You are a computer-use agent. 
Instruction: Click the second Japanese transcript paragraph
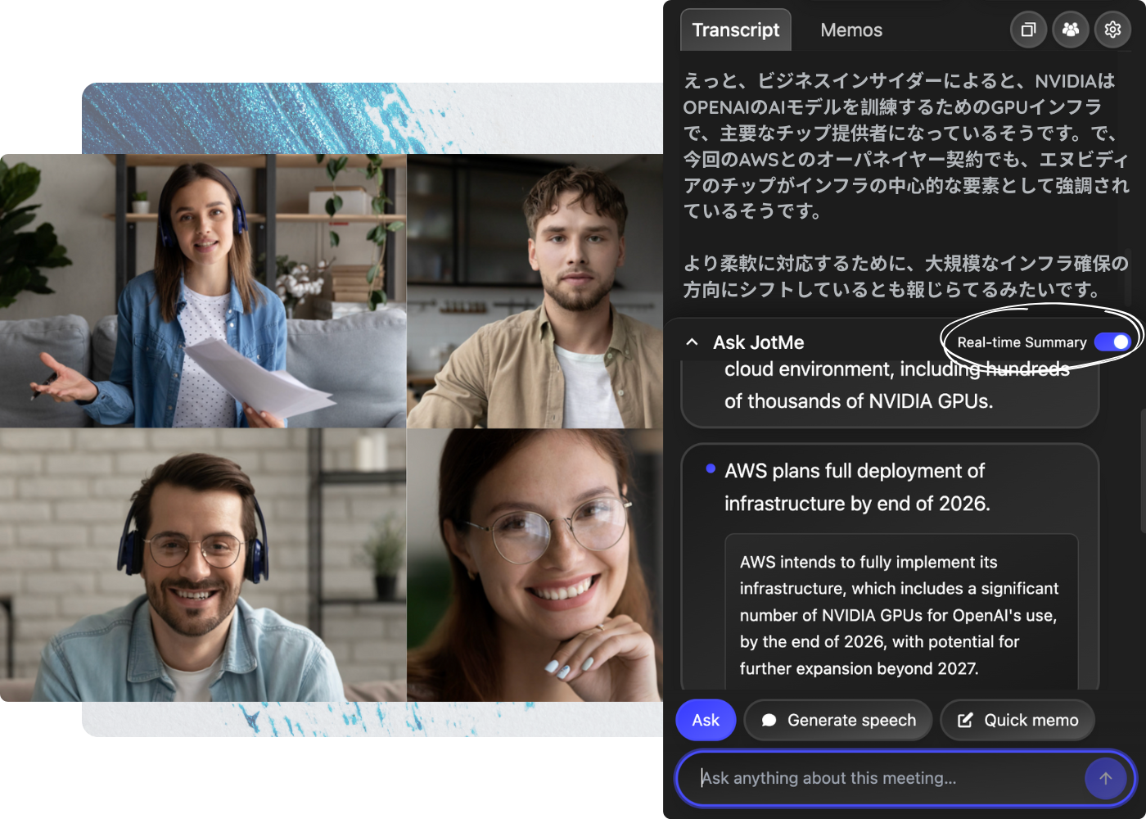[906, 276]
